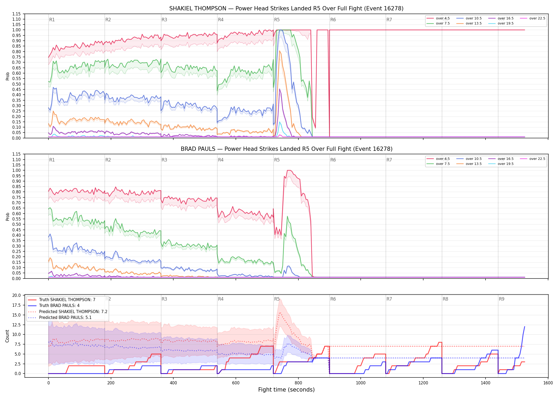Click R5 round marker in Thompson chart
Viewport: 559px width, 399px height.
[277, 20]
